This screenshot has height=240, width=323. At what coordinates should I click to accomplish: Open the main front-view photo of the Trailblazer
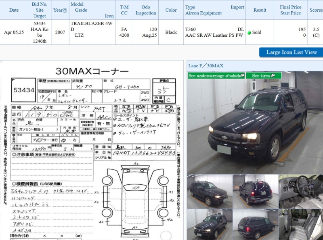[x=255, y=123]
